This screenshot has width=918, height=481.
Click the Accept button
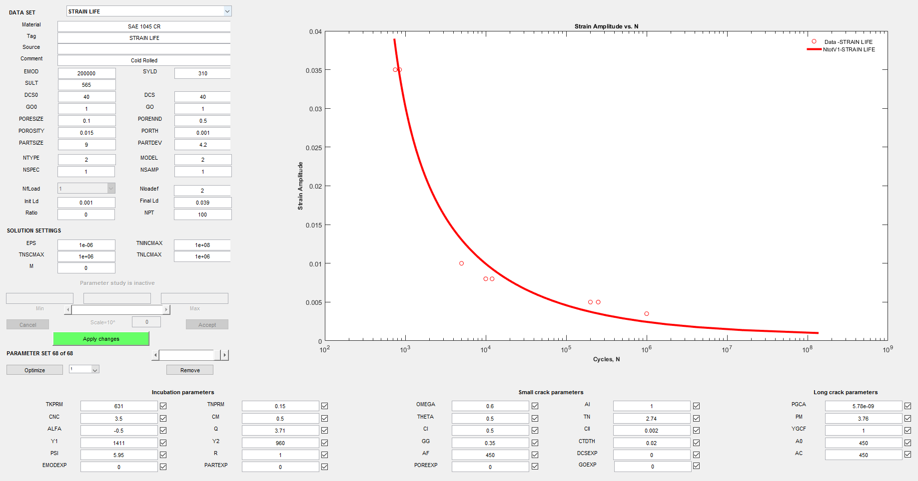tap(207, 325)
